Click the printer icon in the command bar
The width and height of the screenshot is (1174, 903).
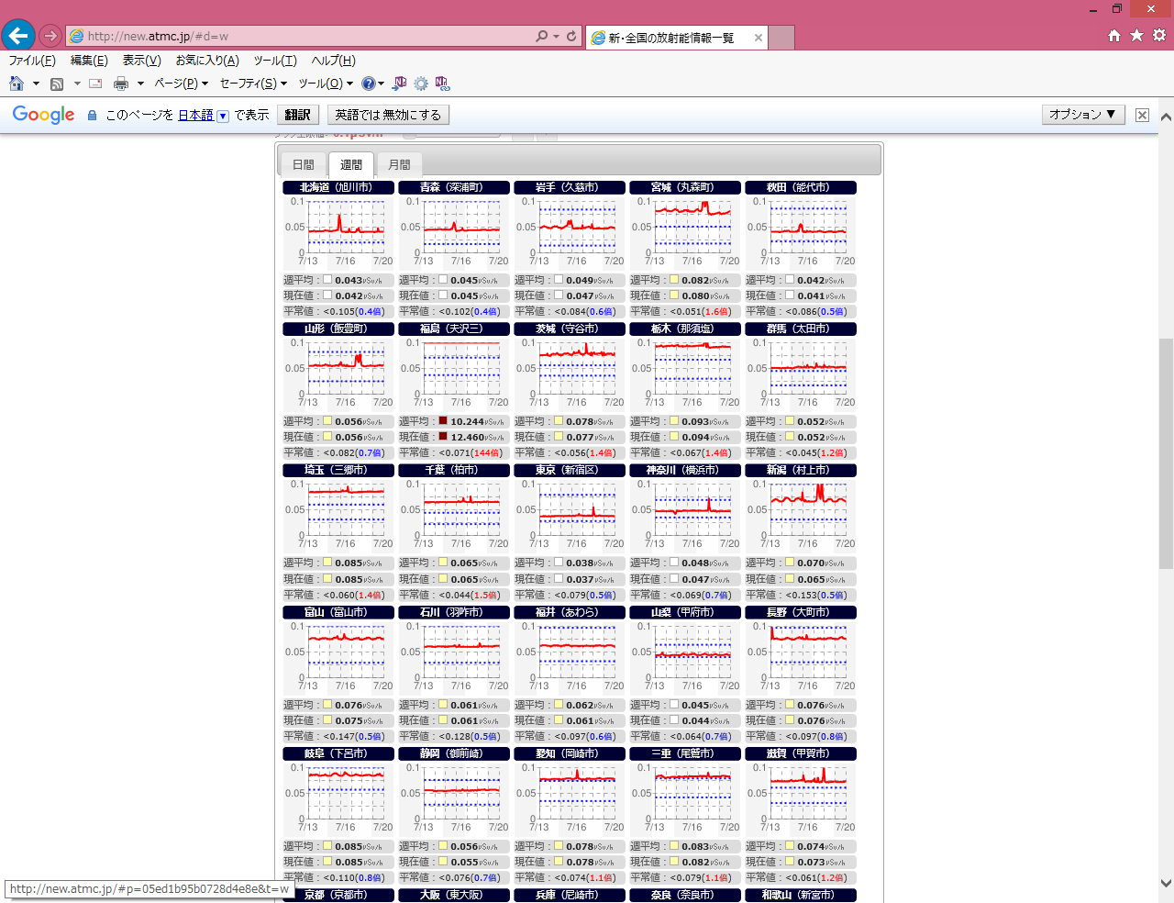[120, 84]
